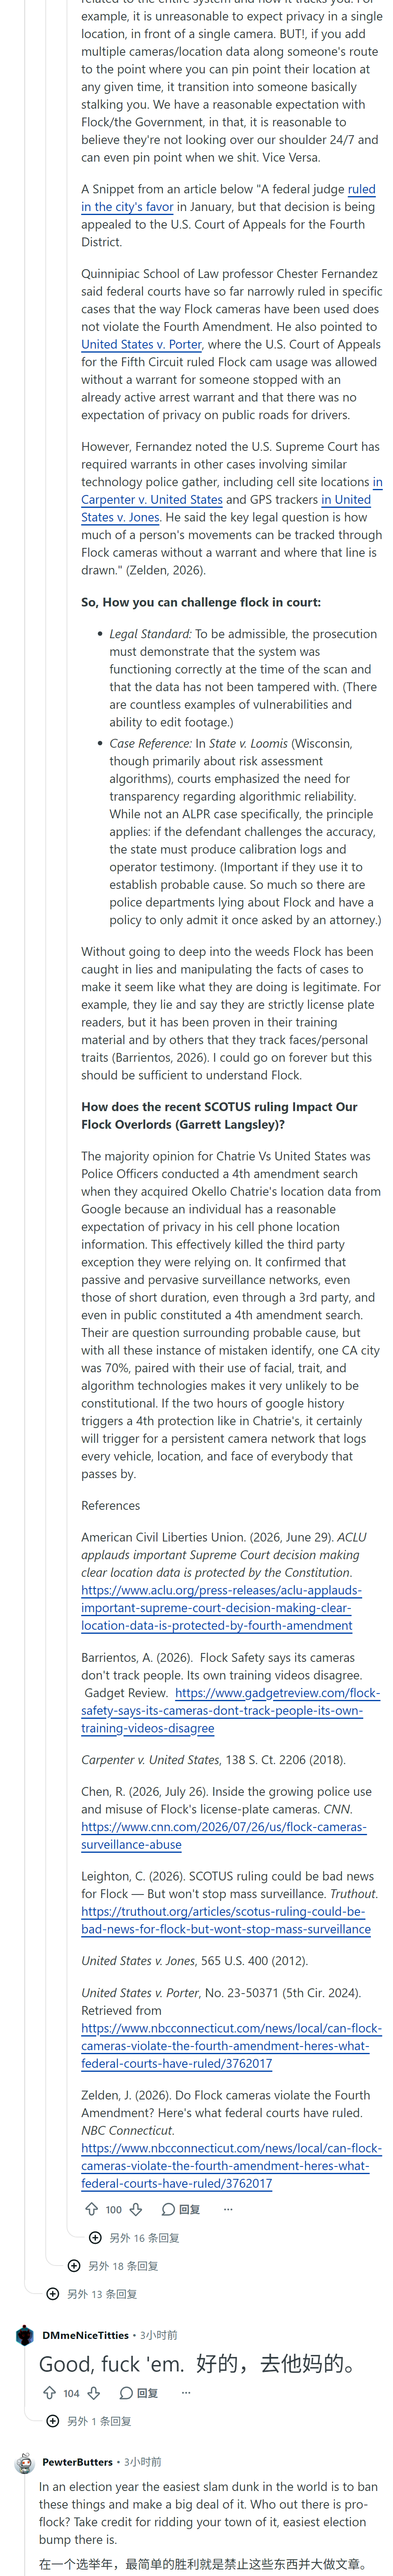Open the 'United States v. Porter' link
Viewport: 393px width, 2576px height.
click(x=141, y=344)
